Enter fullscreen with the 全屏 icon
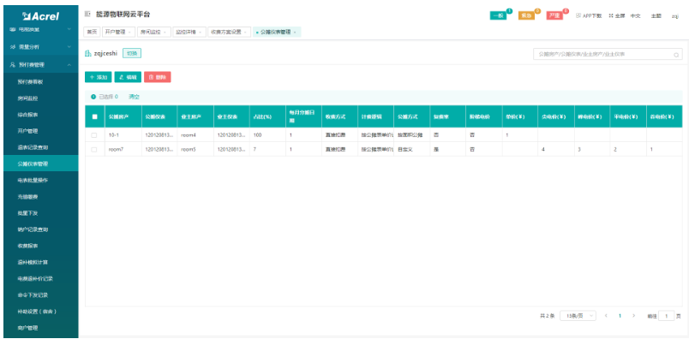Image resolution: width=689 pixels, height=339 pixels. pyautogui.click(x=611, y=15)
